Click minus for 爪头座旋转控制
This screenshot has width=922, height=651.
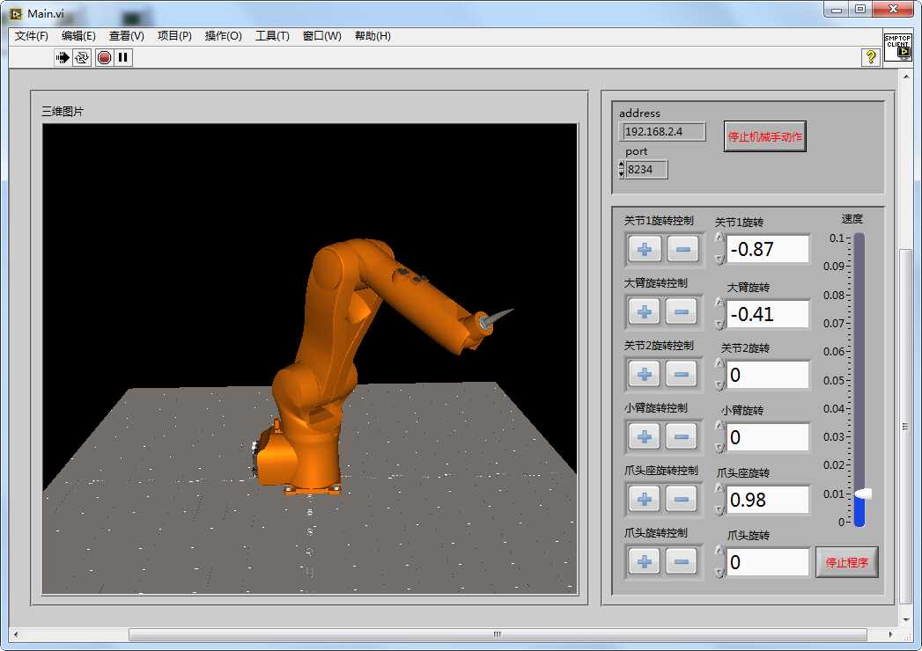(x=682, y=500)
